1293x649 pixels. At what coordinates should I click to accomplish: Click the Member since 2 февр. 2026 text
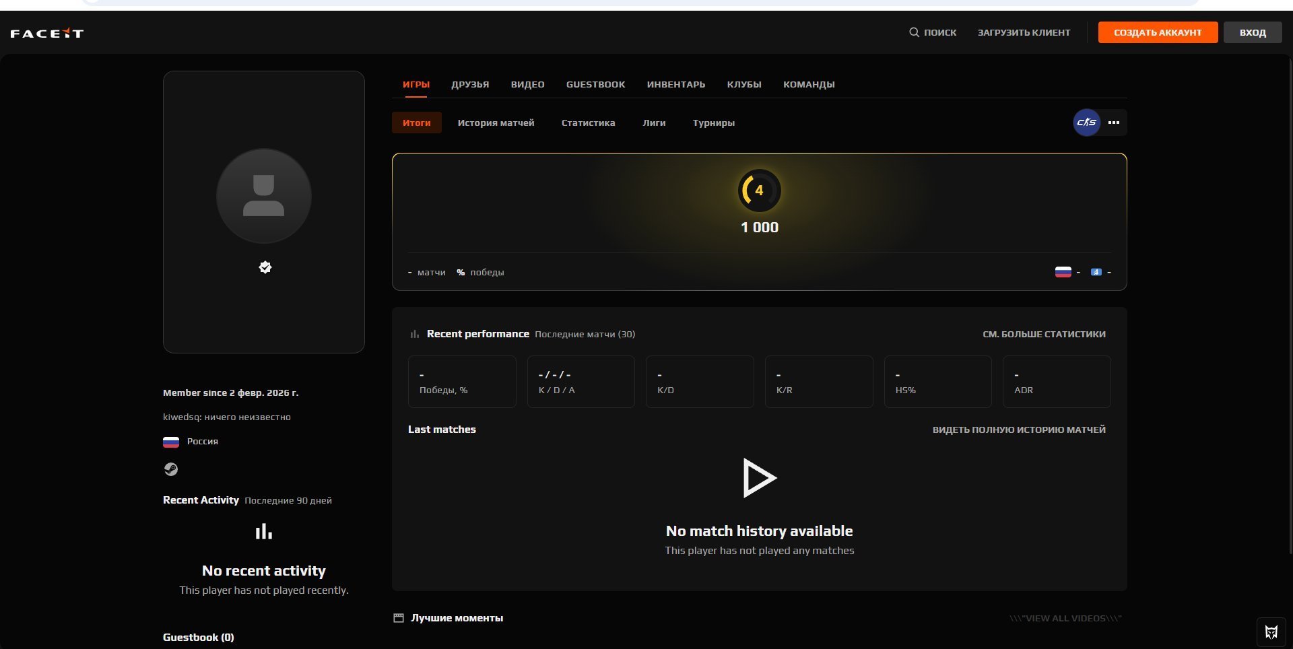coord(231,392)
